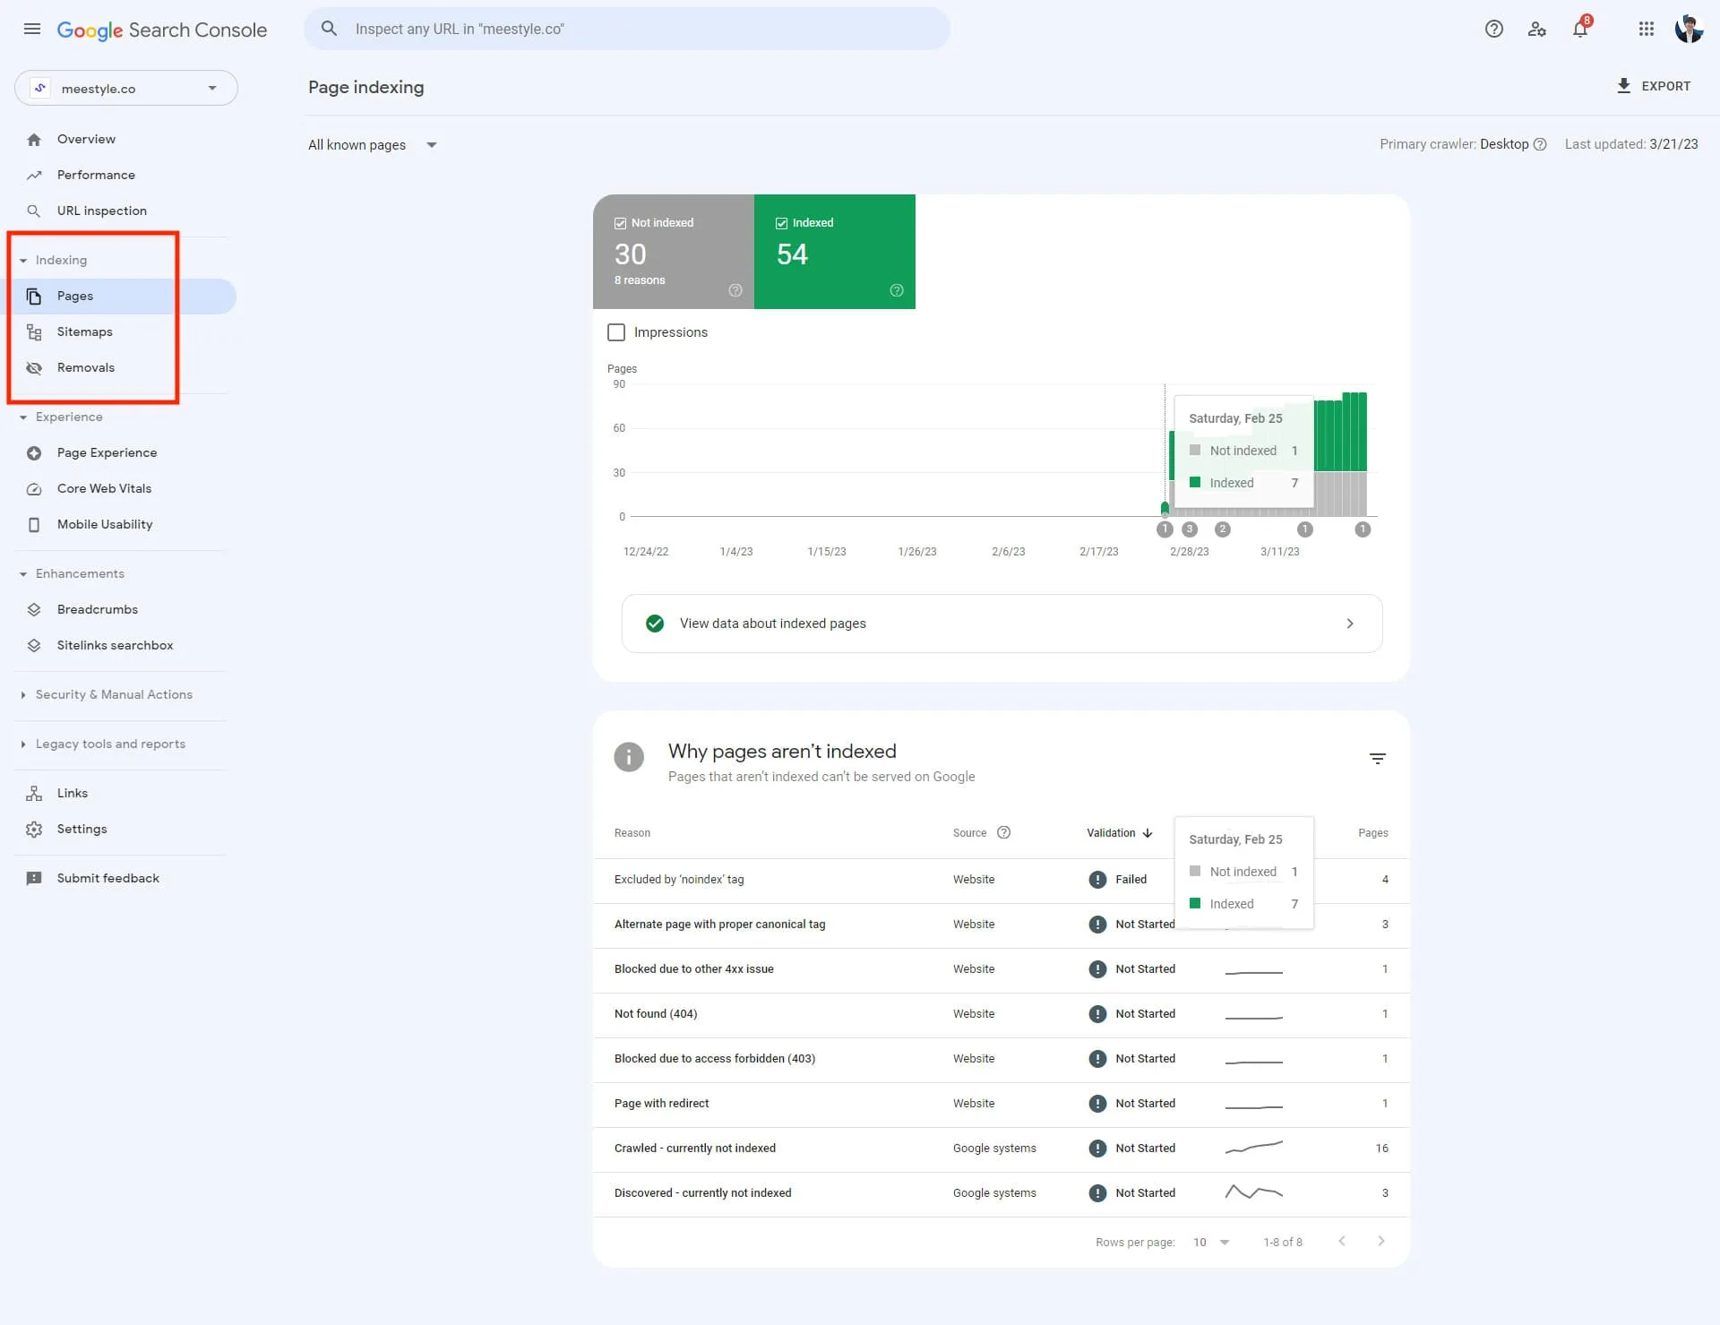The width and height of the screenshot is (1720, 1325).
Task: Toggle the Not indexed chart card
Action: coord(673,251)
